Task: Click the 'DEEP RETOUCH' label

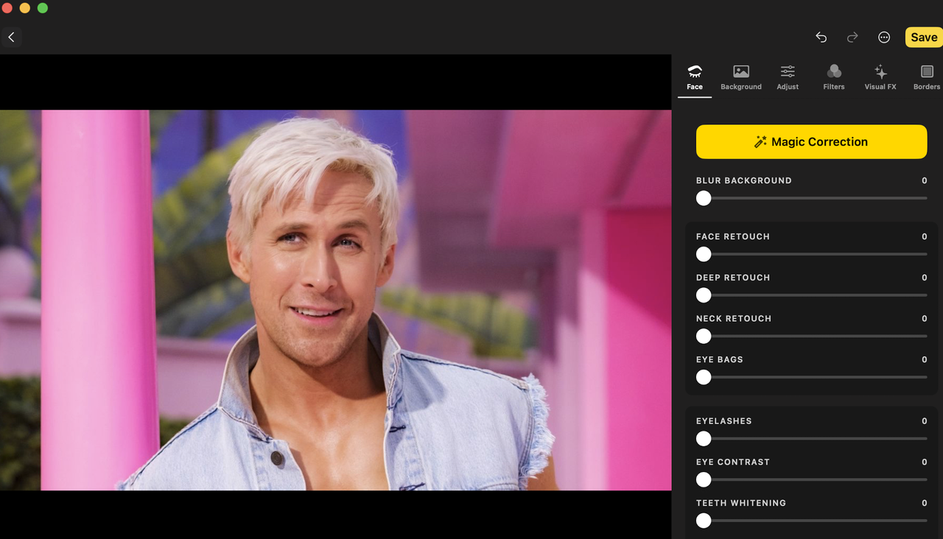Action: point(733,278)
